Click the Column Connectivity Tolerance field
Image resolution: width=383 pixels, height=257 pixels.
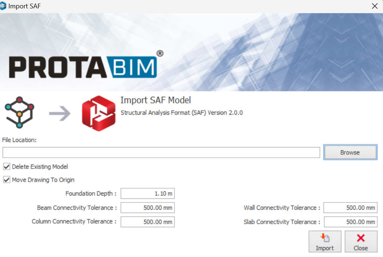(147, 222)
